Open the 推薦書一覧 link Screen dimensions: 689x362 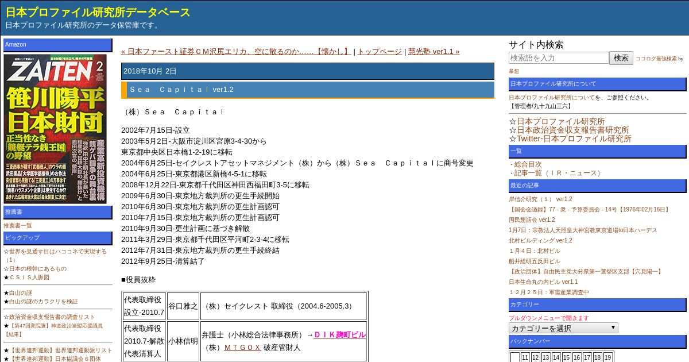tap(18, 226)
